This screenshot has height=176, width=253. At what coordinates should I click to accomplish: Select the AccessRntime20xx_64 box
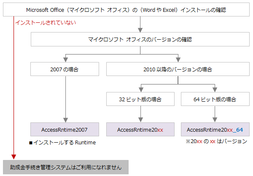[215, 129]
